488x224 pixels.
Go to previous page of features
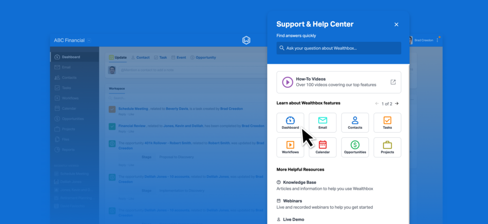pyautogui.click(x=377, y=103)
